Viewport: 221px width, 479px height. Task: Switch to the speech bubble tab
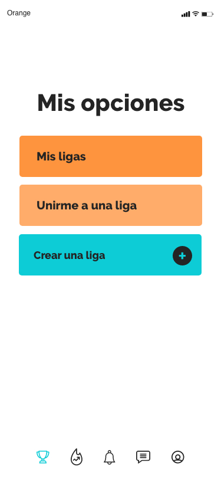point(143,457)
